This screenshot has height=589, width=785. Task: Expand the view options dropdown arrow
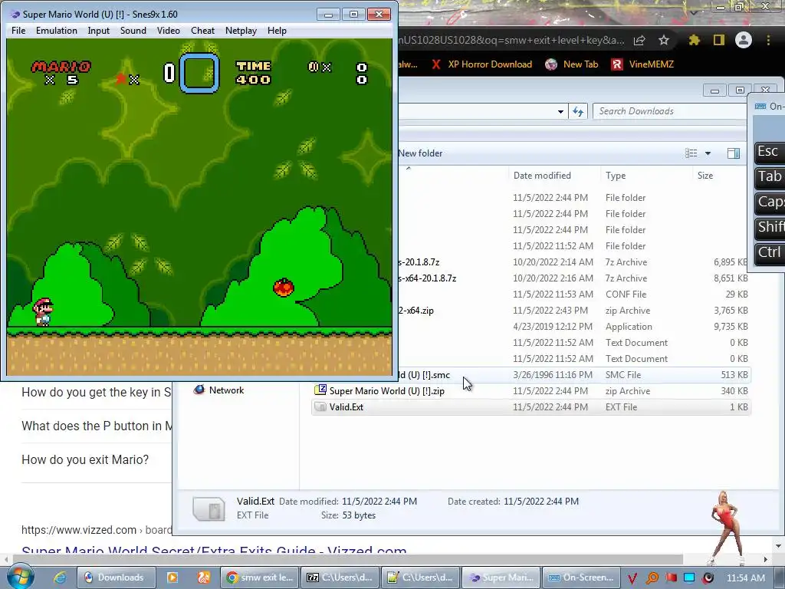[x=708, y=153]
